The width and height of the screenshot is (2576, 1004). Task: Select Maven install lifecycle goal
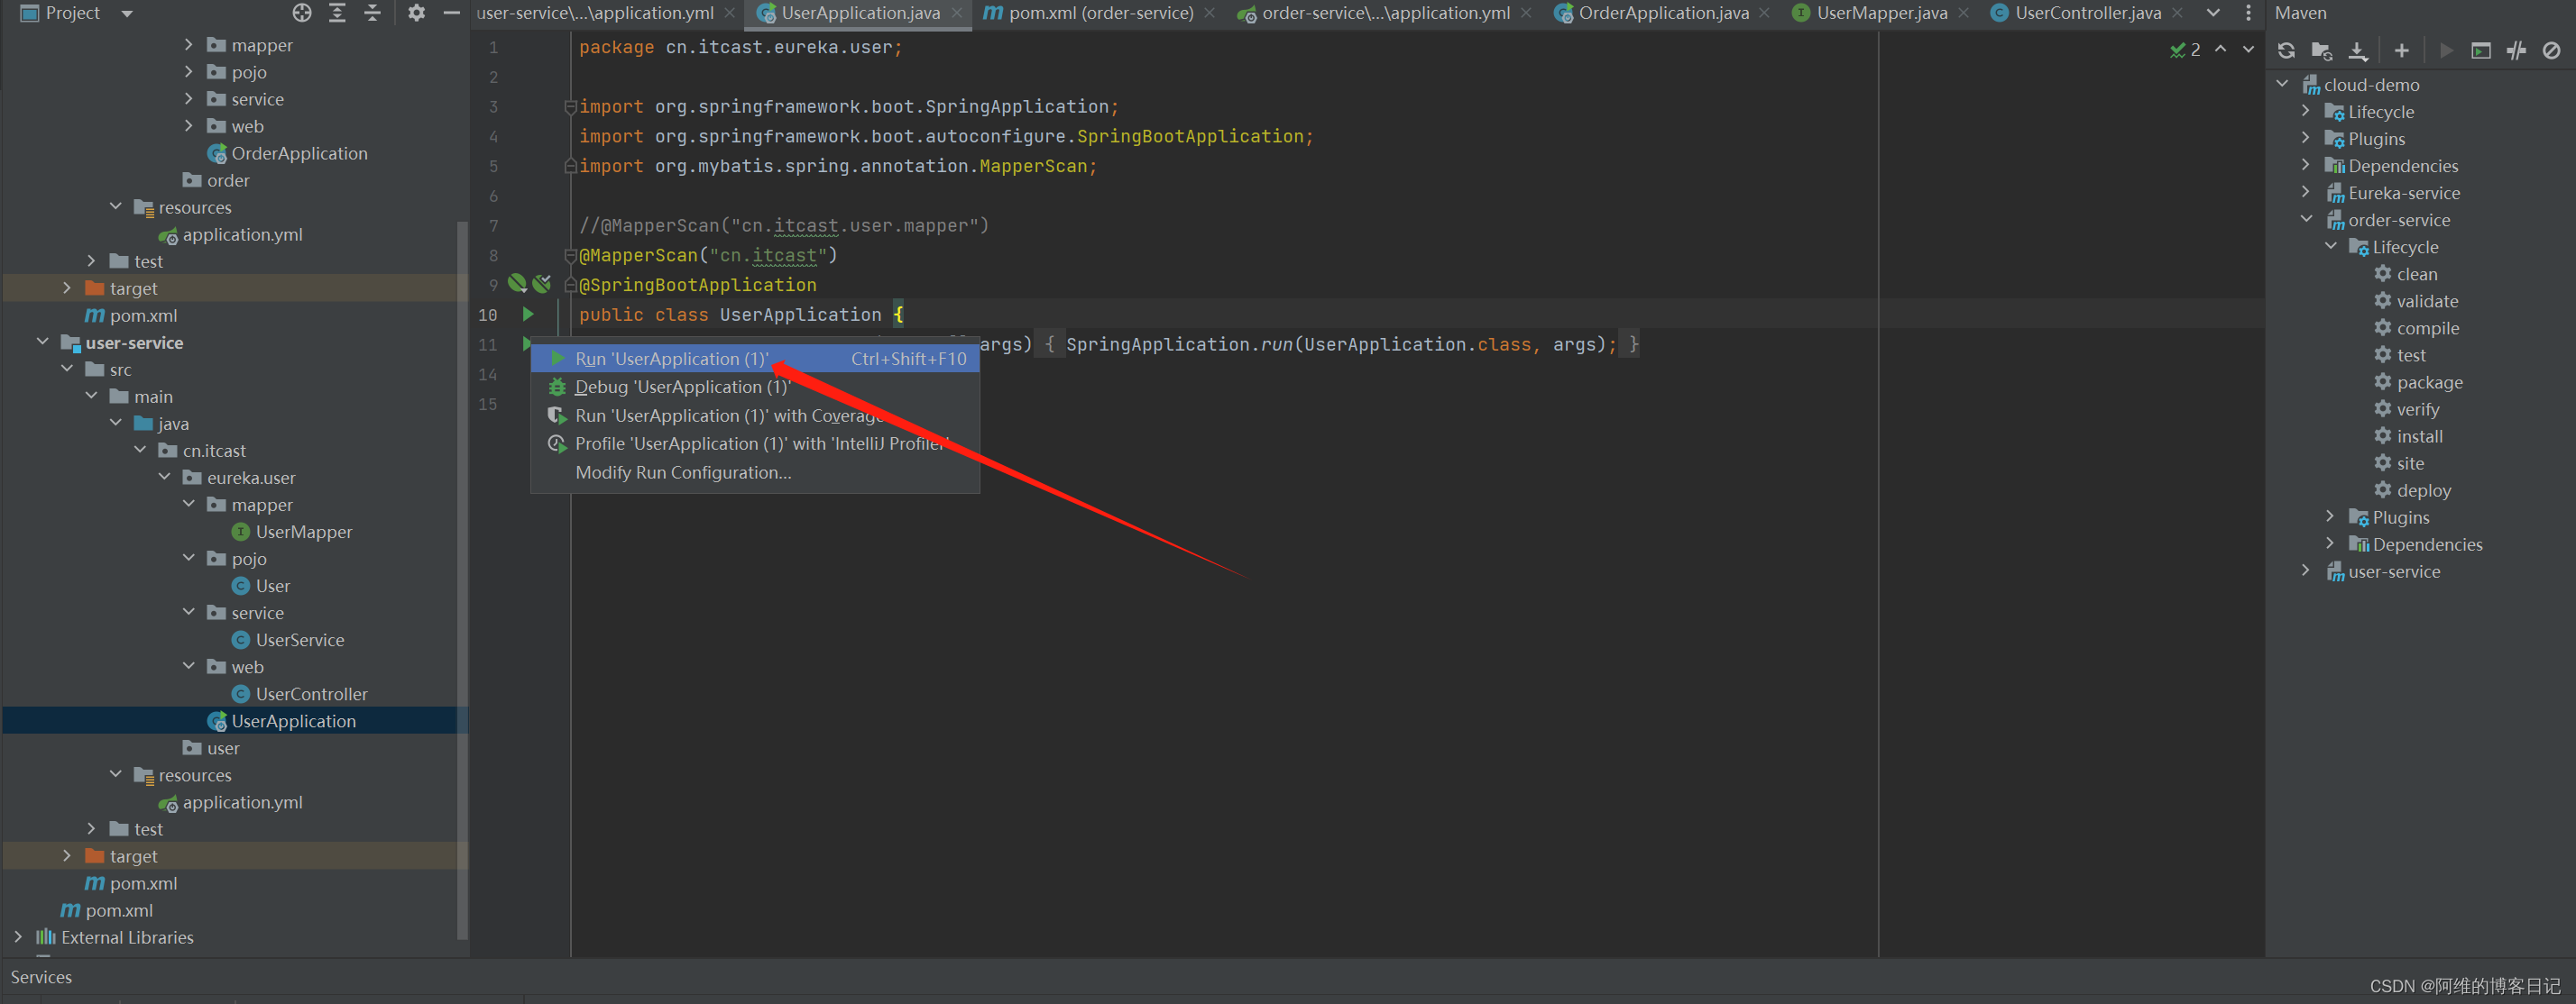point(2419,435)
